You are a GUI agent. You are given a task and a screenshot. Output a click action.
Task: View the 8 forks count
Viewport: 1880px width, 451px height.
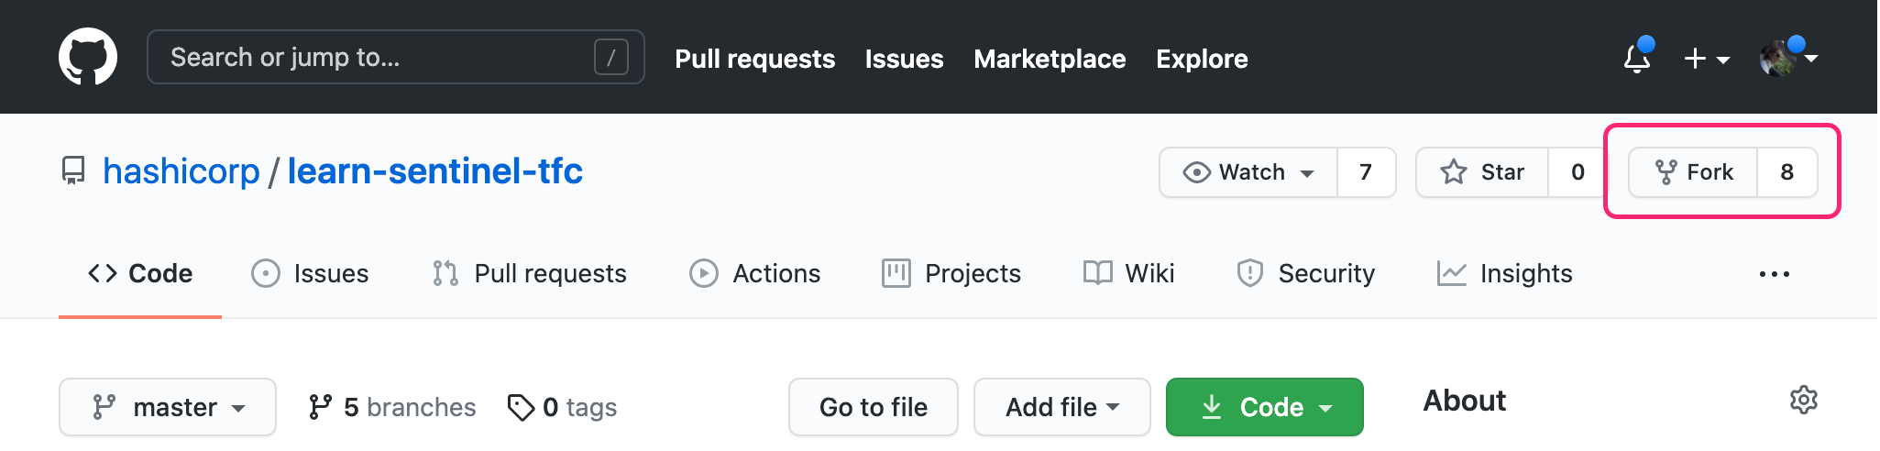(x=1787, y=172)
